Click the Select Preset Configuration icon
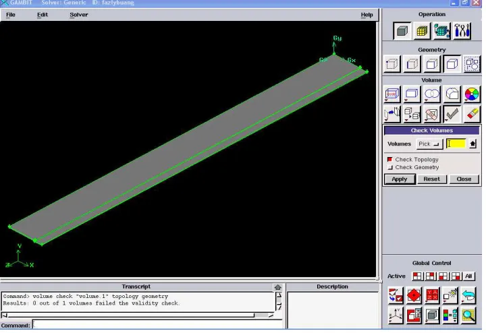 coord(432,295)
